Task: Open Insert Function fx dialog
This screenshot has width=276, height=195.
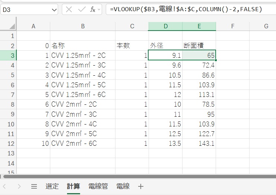Action: tap(93, 9)
